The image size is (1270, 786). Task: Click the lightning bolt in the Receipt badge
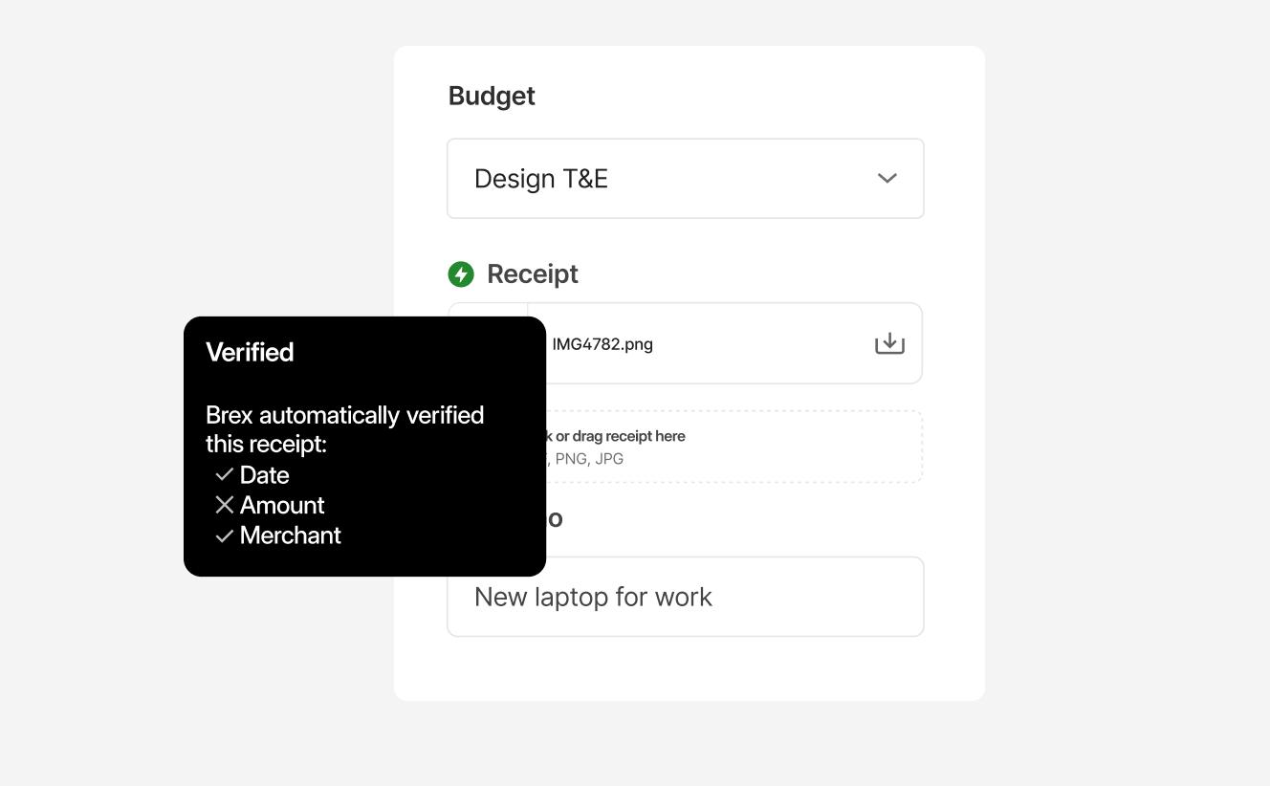[462, 273]
